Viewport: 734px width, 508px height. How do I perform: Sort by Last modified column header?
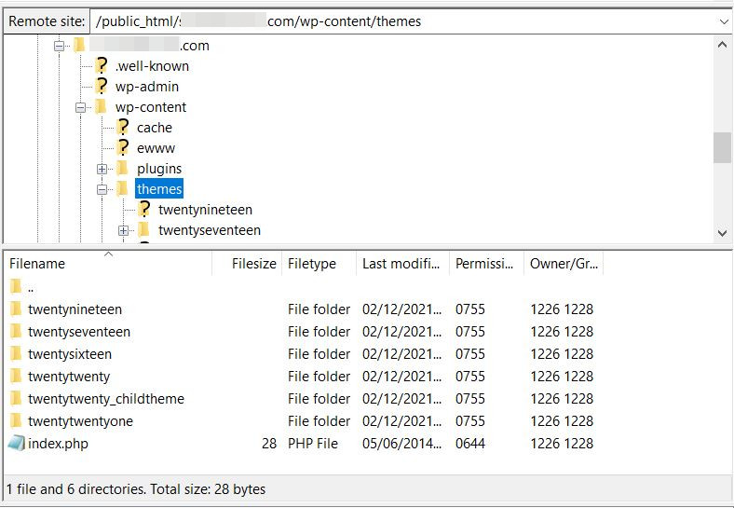[400, 264]
